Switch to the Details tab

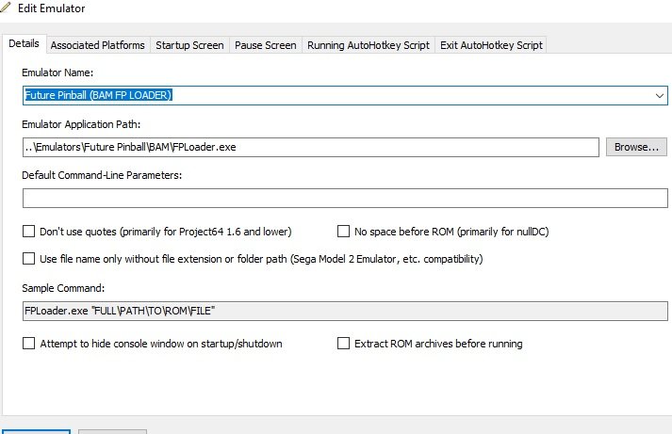point(24,43)
